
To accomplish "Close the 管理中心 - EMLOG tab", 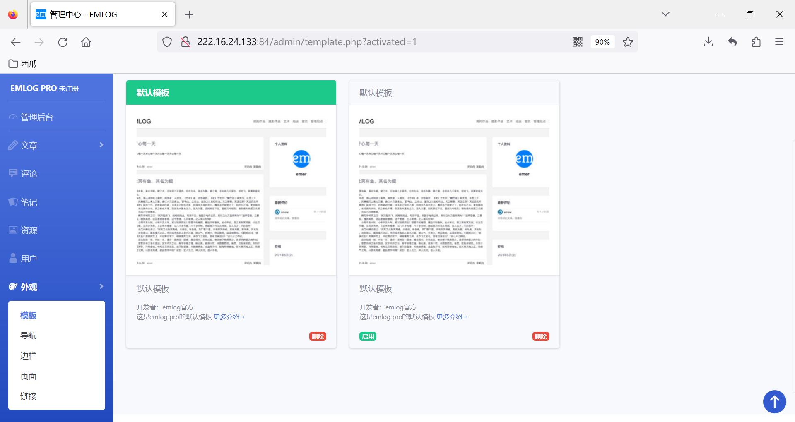I will (164, 14).
